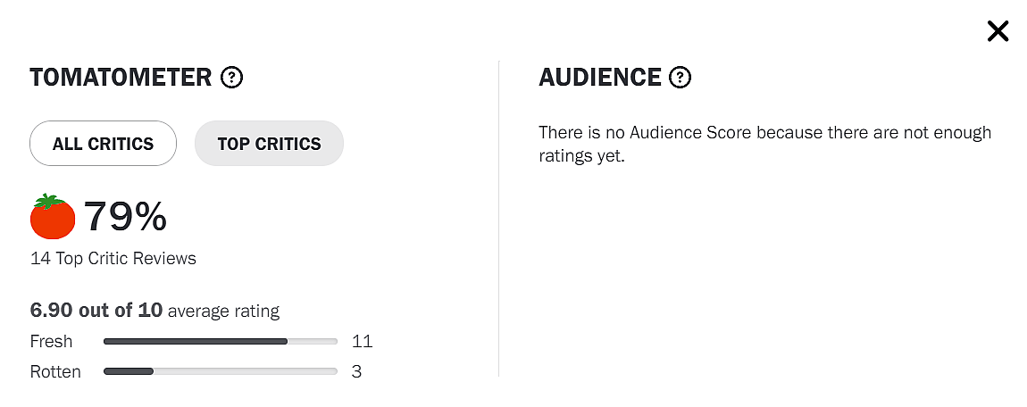Click the no Audience Score message
The image size is (1027, 407).
[x=764, y=144]
